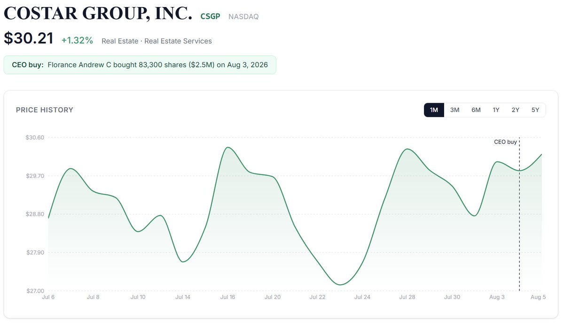Click the $28.80 y-axis label
Screen dimensions: 564x325
tap(35, 214)
